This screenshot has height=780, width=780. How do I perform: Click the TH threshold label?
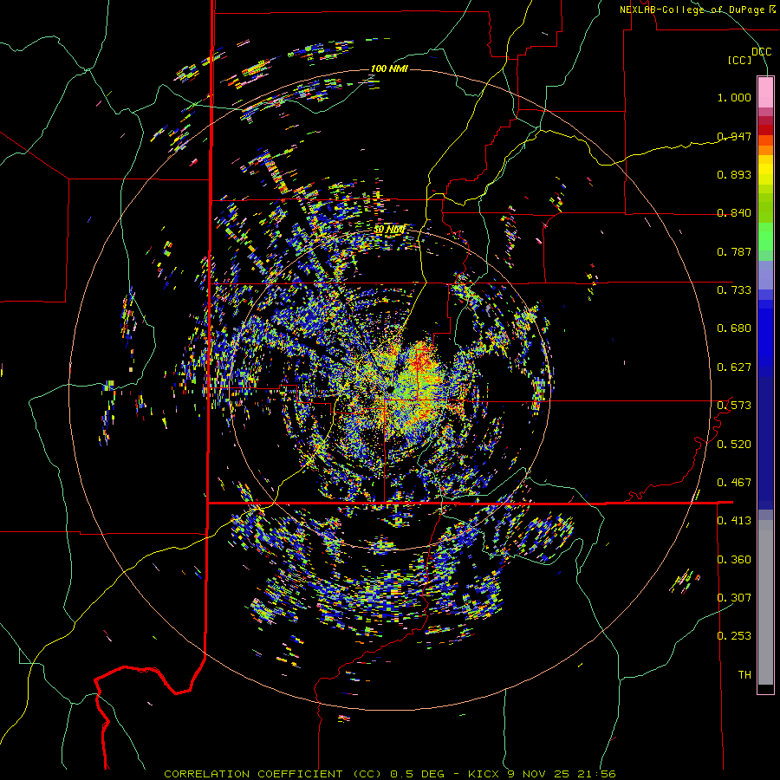[x=744, y=674]
